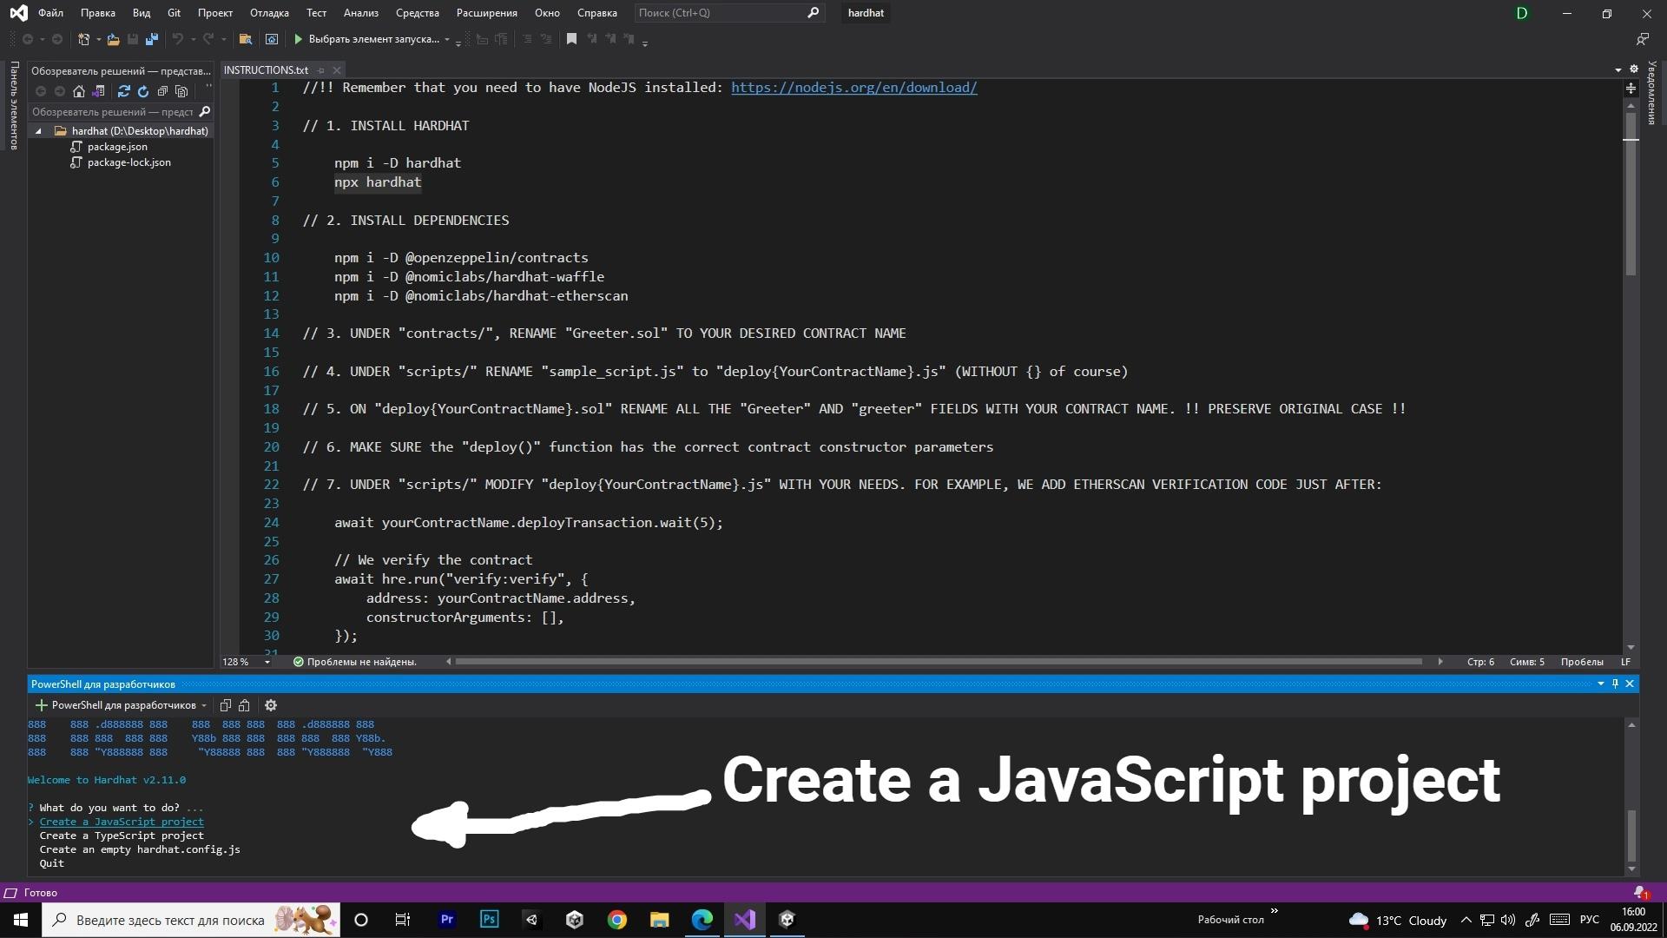Open the Уведомления side tab
Viewport: 1667px width, 938px height.
coord(1652,94)
